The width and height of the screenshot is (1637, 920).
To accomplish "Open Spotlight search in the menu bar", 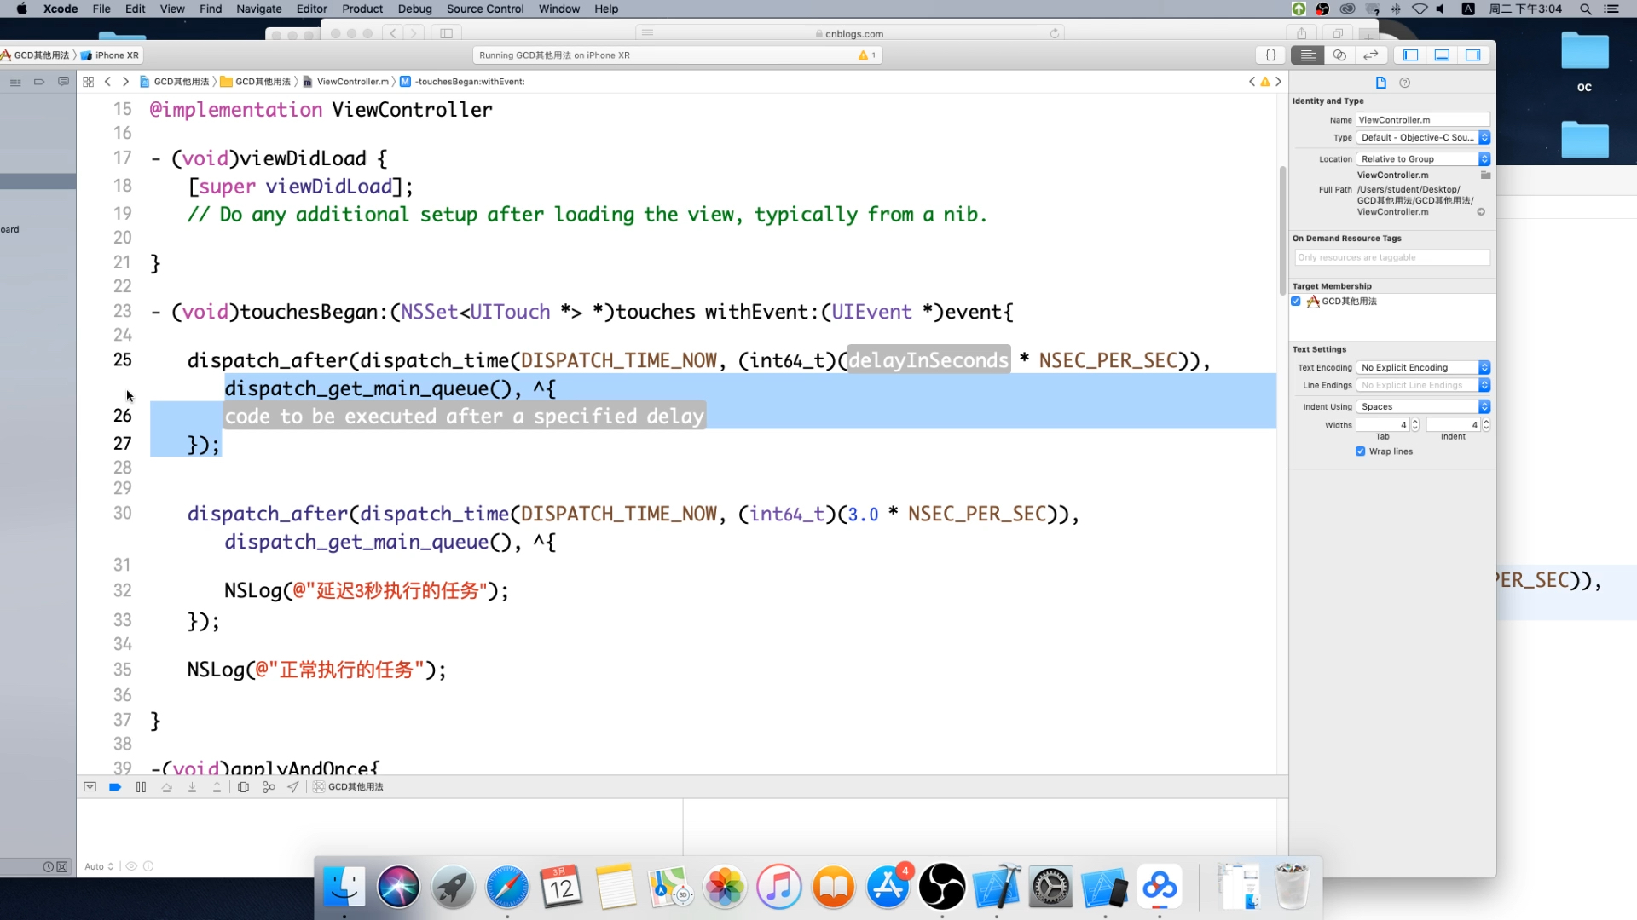I will click(x=1586, y=9).
